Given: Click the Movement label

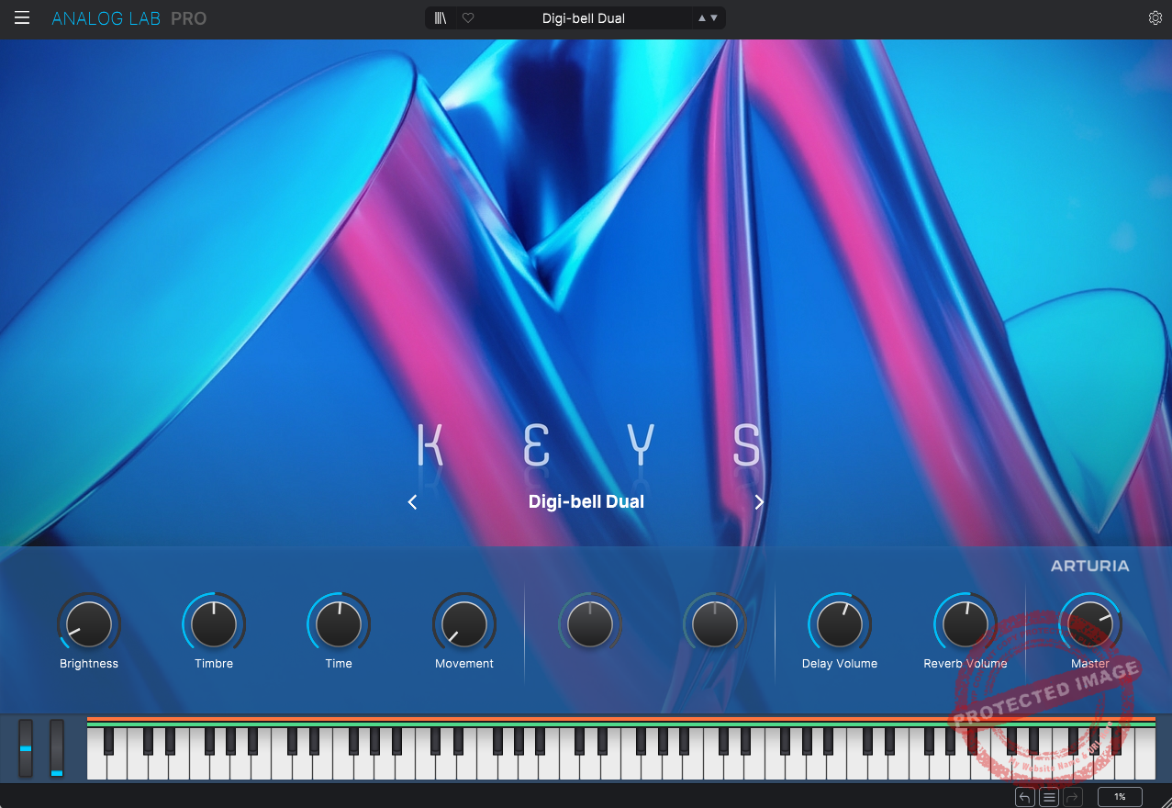Looking at the screenshot, I should (464, 664).
